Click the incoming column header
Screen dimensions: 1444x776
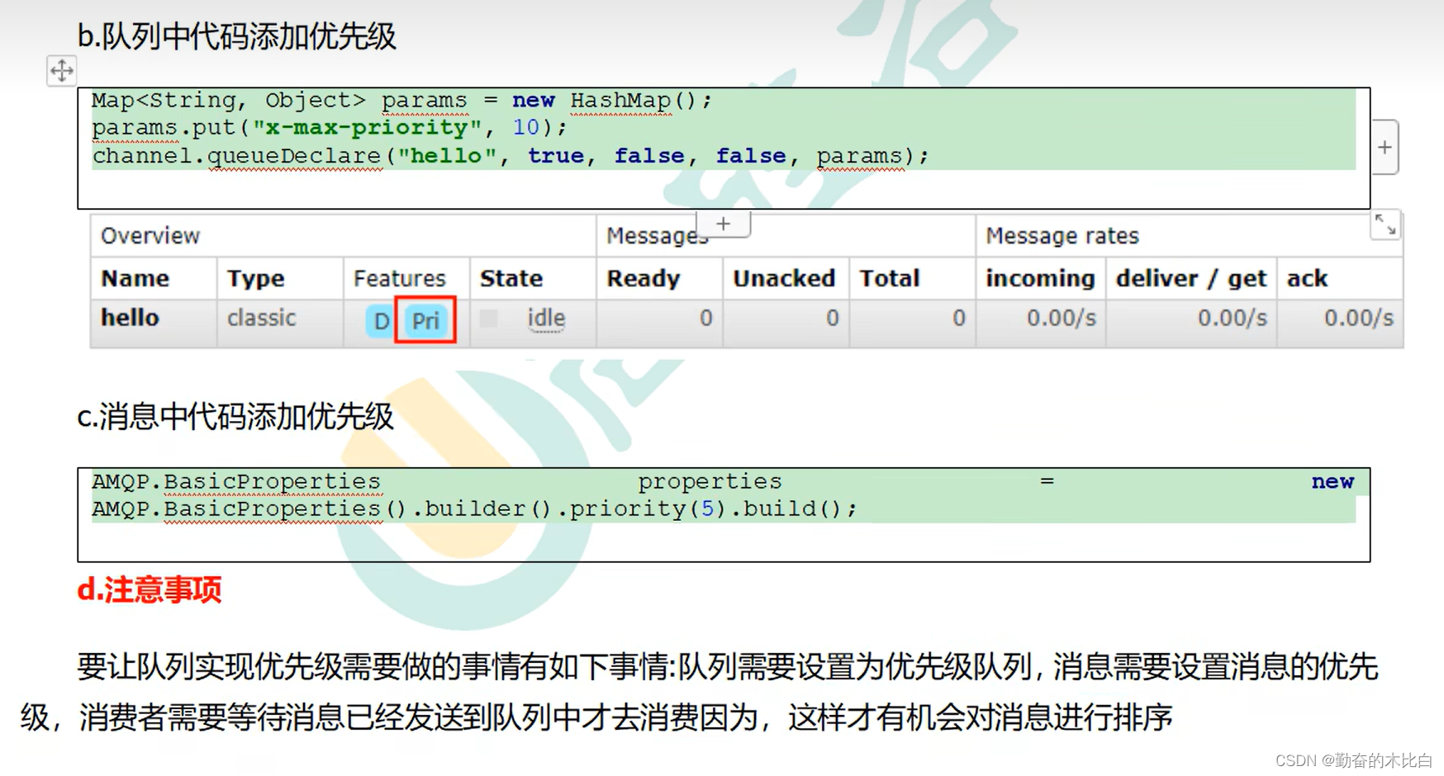[1040, 278]
